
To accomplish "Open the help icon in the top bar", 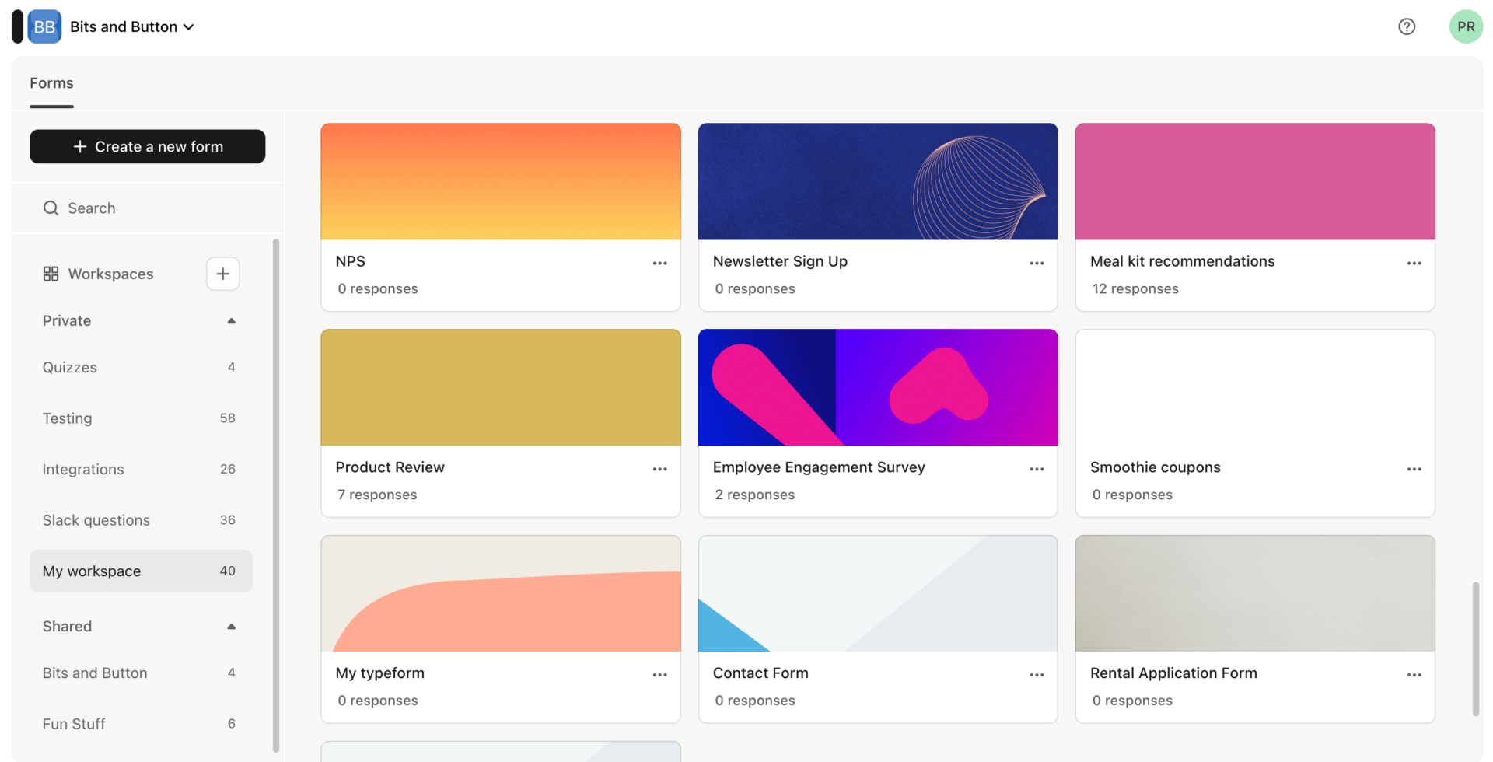I will (x=1407, y=26).
